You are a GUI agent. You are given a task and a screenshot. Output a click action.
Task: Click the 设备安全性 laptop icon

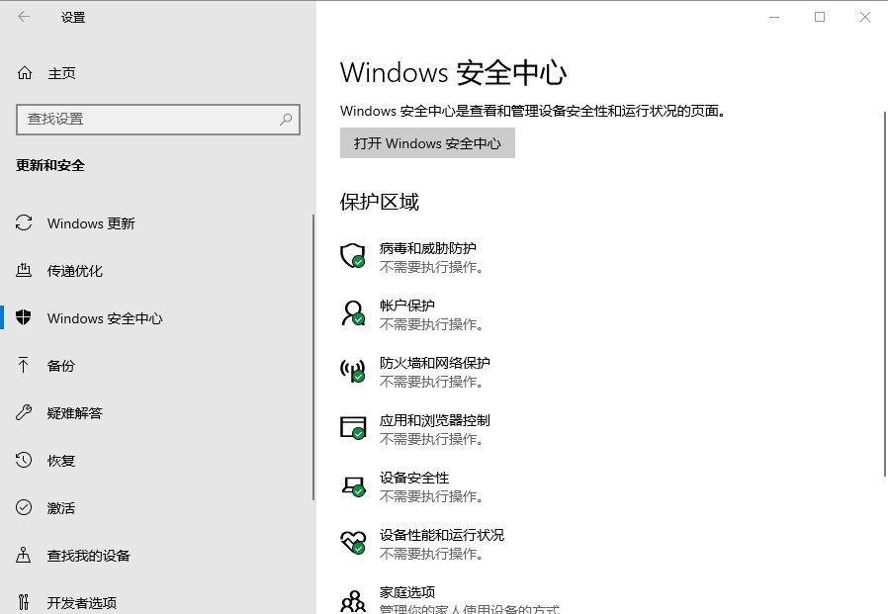(x=353, y=485)
